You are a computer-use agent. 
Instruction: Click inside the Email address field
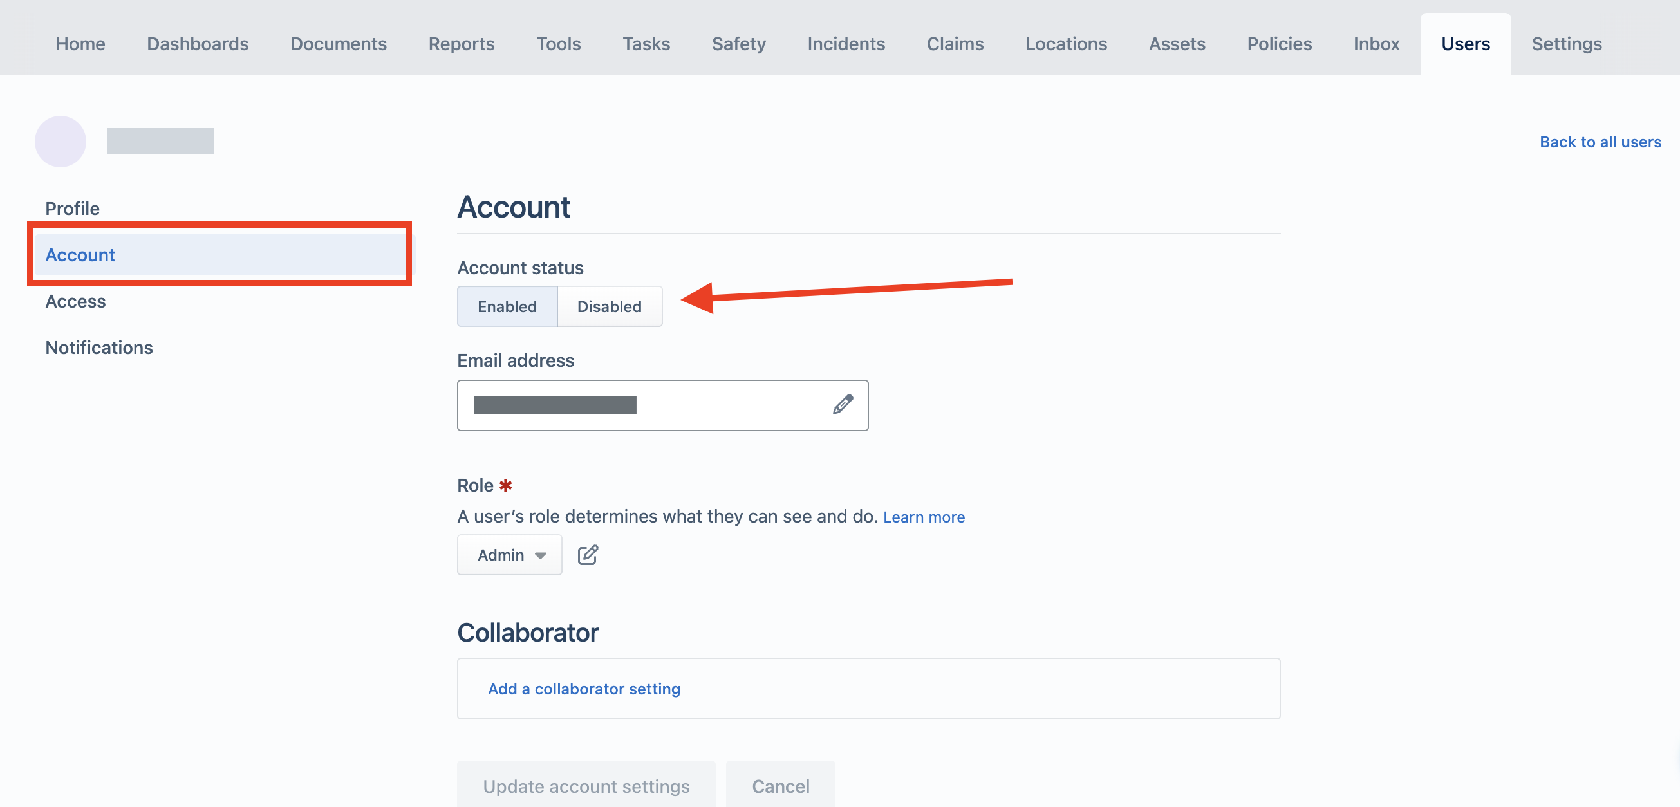(662, 405)
